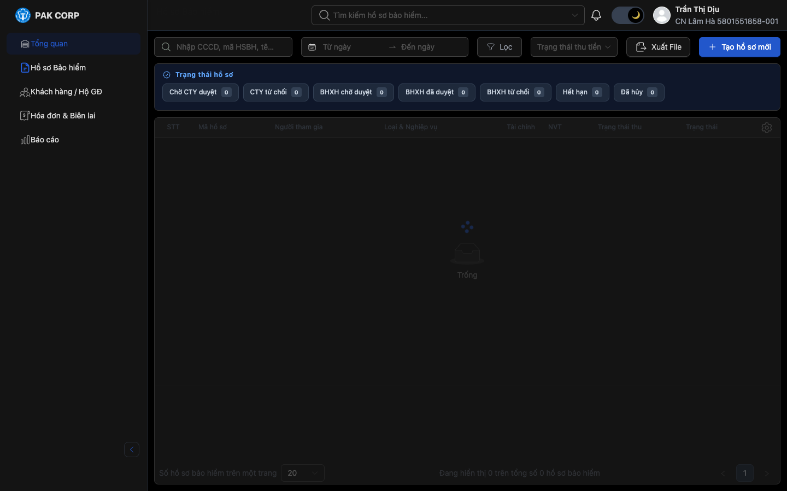Click the Mã hồ sơ column header
Viewport: 787px width, 491px height.
tap(213, 127)
